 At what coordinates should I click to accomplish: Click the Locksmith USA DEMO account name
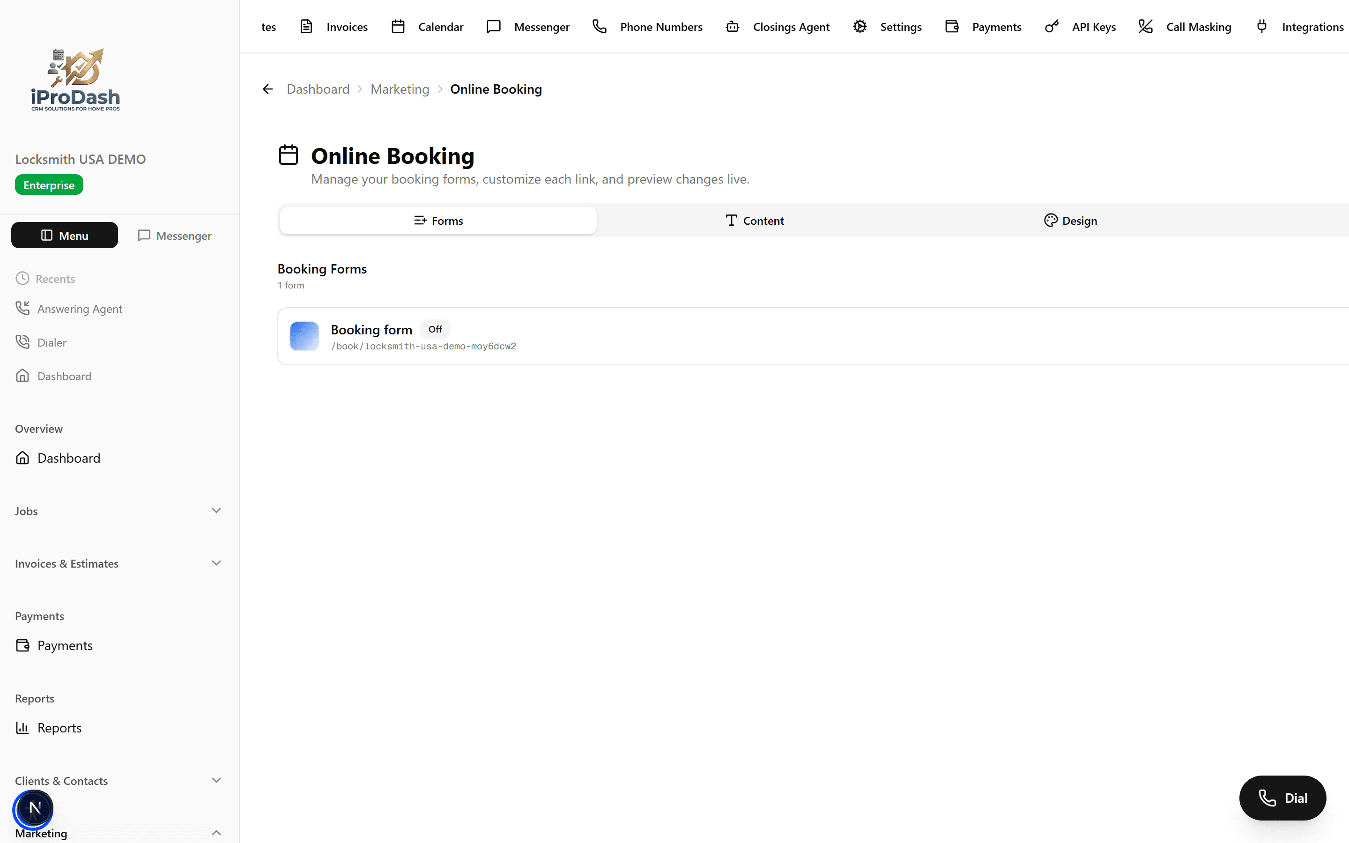coord(80,159)
